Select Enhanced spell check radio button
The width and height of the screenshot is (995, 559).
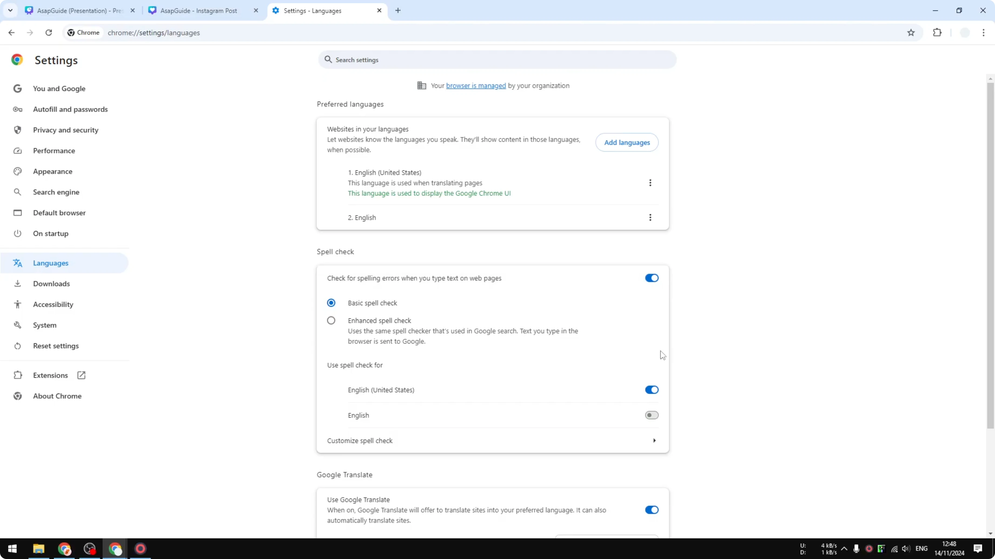coord(331,321)
